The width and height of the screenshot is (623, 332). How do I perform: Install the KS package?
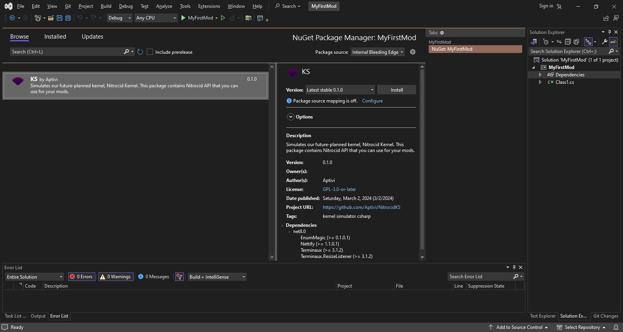[396, 90]
